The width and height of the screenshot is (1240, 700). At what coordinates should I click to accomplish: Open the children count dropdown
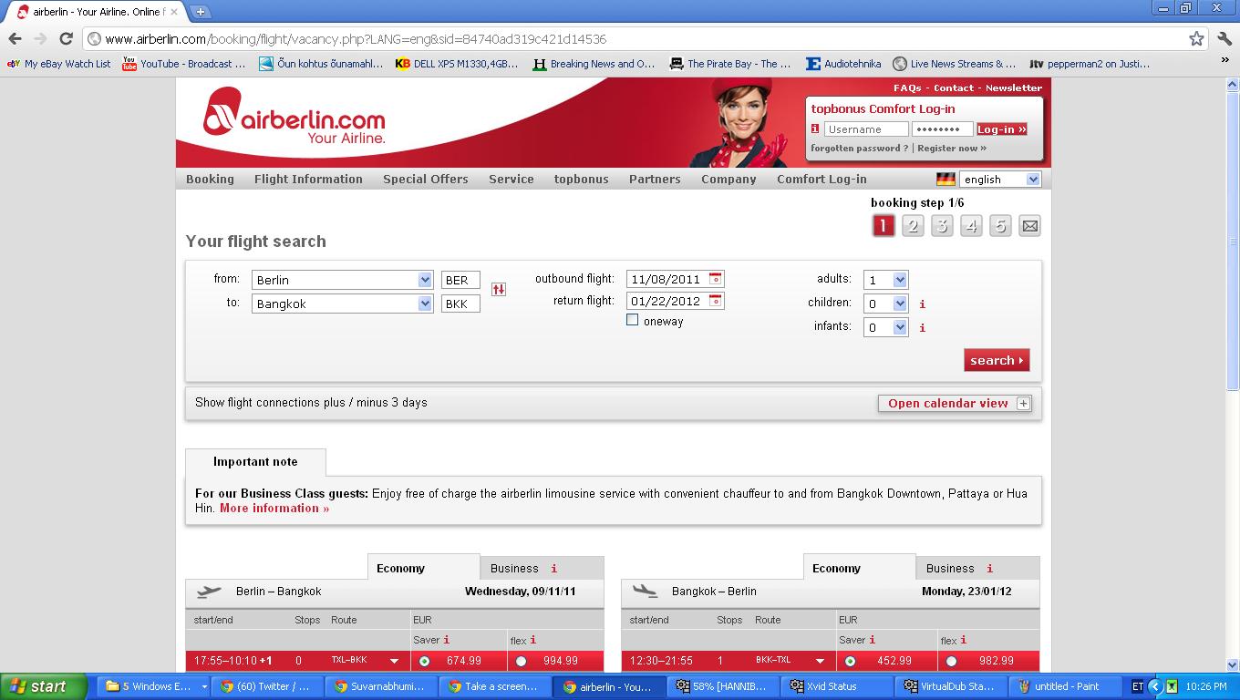pyautogui.click(x=886, y=304)
